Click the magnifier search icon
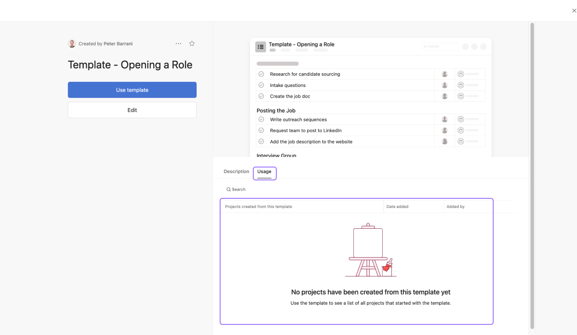The image size is (577, 335). 228,190
